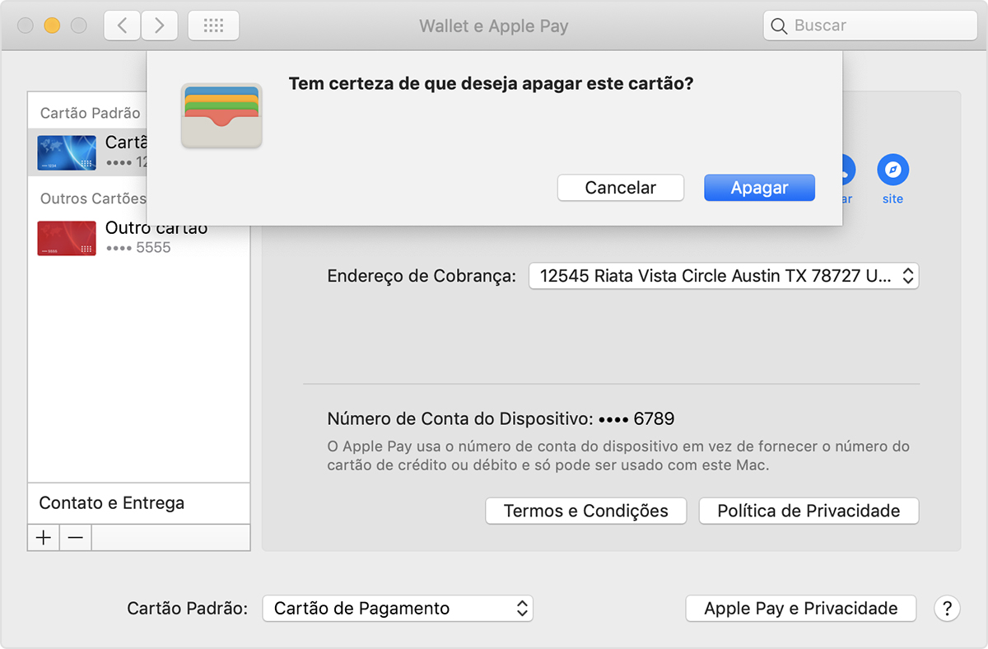Confirm deletion with the Apagar button
988x649 pixels.
(x=759, y=188)
